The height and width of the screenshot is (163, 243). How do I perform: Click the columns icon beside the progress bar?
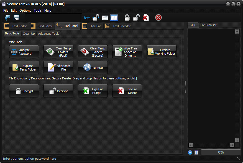coord(196,152)
